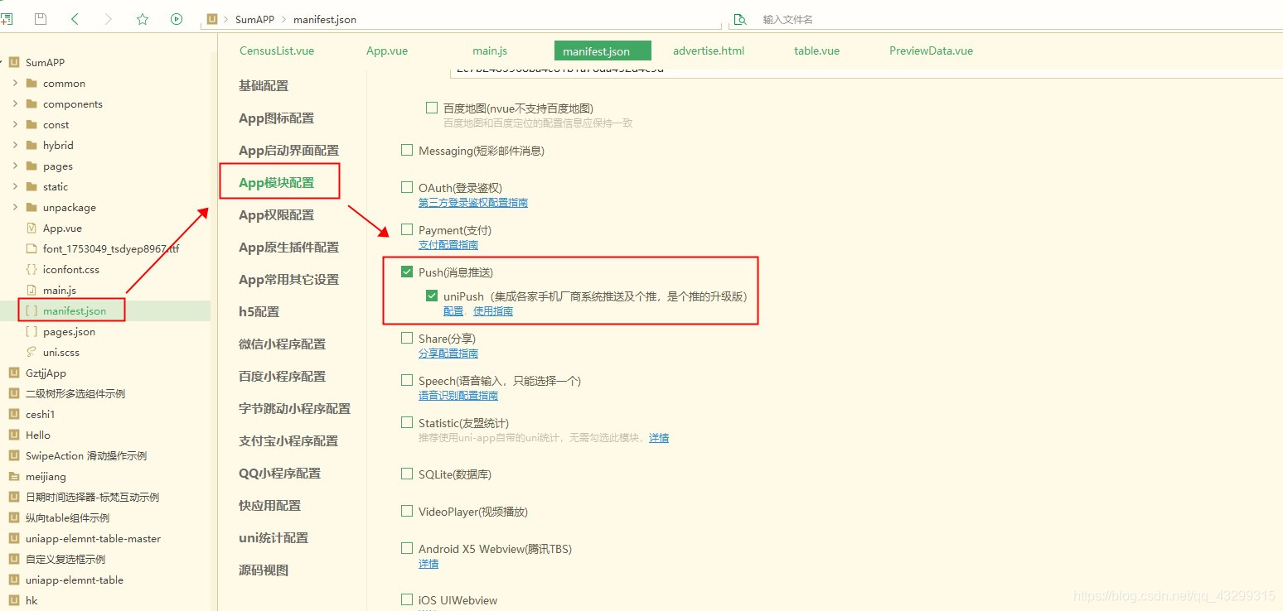The image size is (1283, 611).
Task: Switch to the App.vue tab
Action: click(x=387, y=51)
